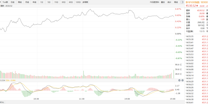Switch to the 120分 period tab
This screenshot has width=208, height=104.
pyautogui.click(x=78, y=2)
